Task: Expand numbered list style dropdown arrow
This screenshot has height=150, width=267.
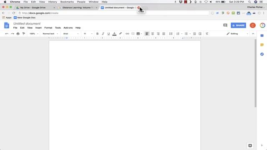Action: [x=182, y=34]
